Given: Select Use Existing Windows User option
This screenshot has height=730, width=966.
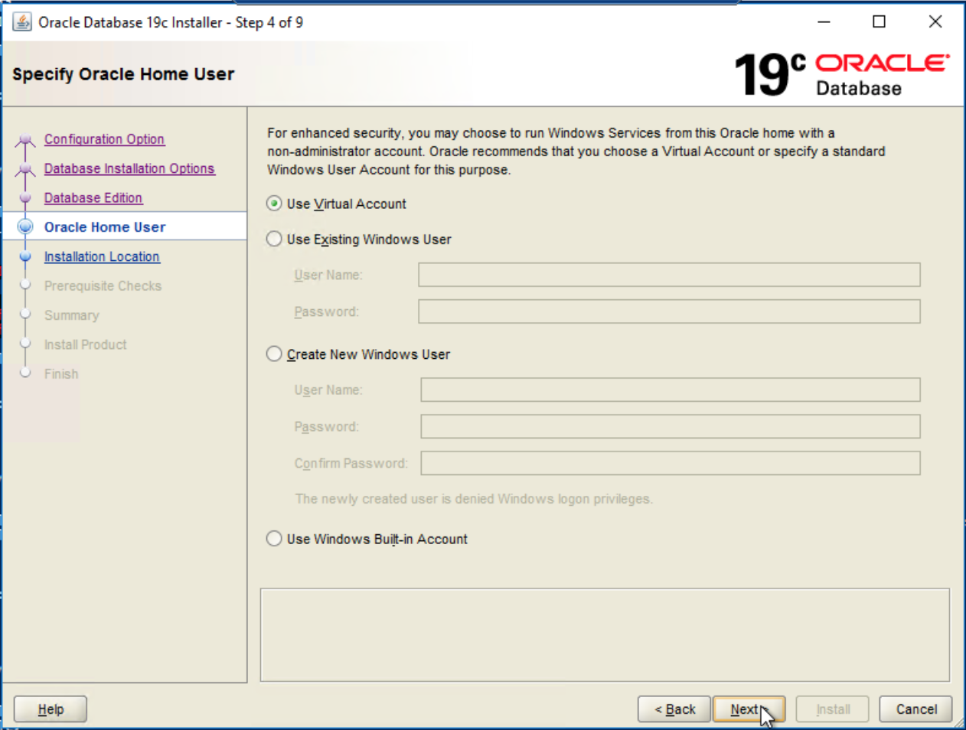Looking at the screenshot, I should tap(274, 239).
